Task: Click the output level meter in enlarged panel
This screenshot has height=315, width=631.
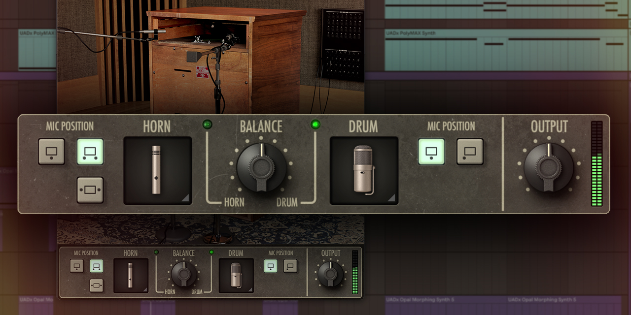Action: 597,163
